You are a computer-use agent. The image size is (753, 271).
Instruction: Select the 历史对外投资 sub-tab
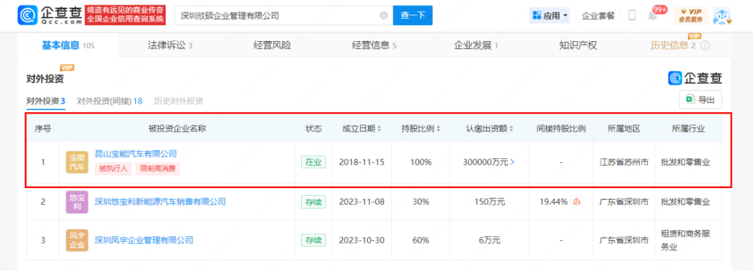pos(178,101)
